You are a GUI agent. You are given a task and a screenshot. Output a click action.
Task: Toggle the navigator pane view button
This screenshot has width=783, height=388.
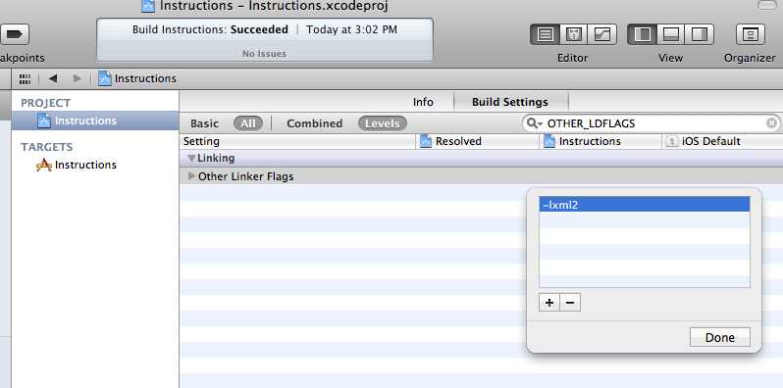(642, 34)
